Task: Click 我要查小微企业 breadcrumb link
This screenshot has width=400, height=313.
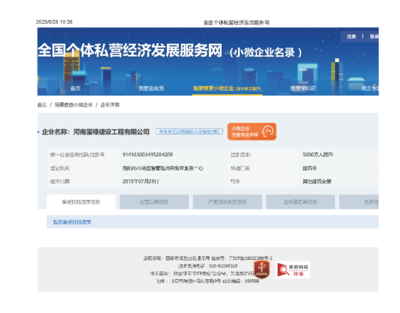Action: click(73, 105)
